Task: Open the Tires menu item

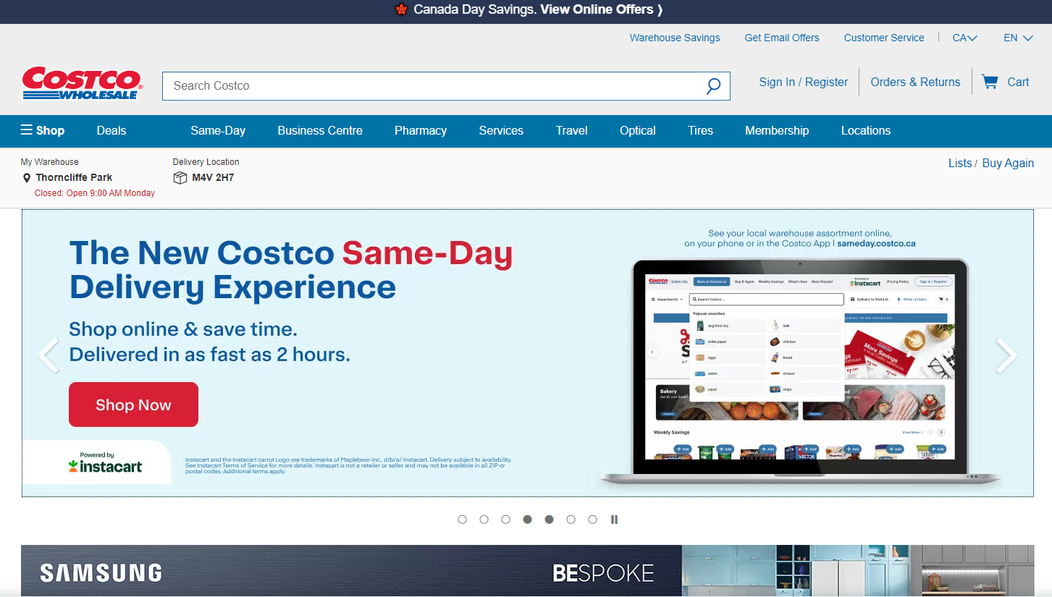Action: tap(700, 130)
